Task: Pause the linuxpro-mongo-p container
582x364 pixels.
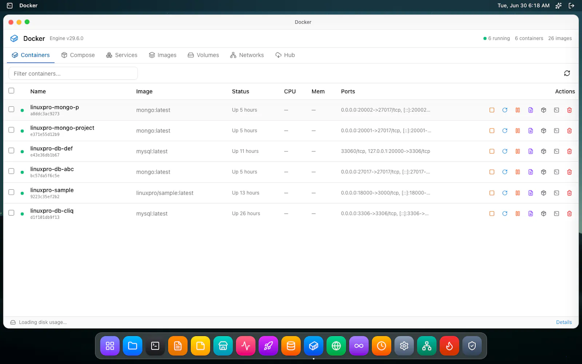Action: pos(518,110)
